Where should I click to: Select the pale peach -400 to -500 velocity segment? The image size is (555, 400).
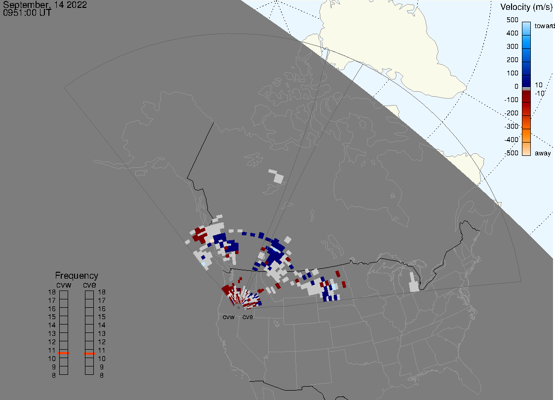pos(526,149)
